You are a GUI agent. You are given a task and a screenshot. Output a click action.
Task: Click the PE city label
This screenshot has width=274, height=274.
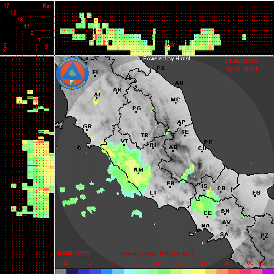click(208, 142)
